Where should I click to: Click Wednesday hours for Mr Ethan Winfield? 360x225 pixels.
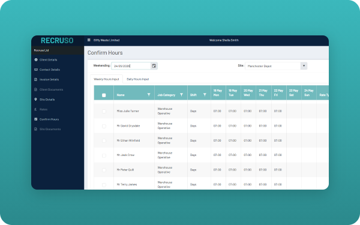coord(247,140)
